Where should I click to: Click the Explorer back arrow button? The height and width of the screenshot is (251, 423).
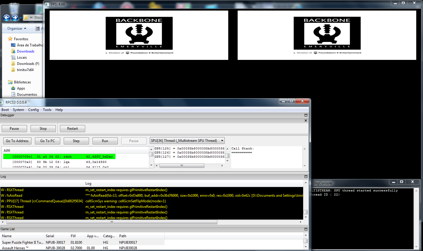coord(6,18)
